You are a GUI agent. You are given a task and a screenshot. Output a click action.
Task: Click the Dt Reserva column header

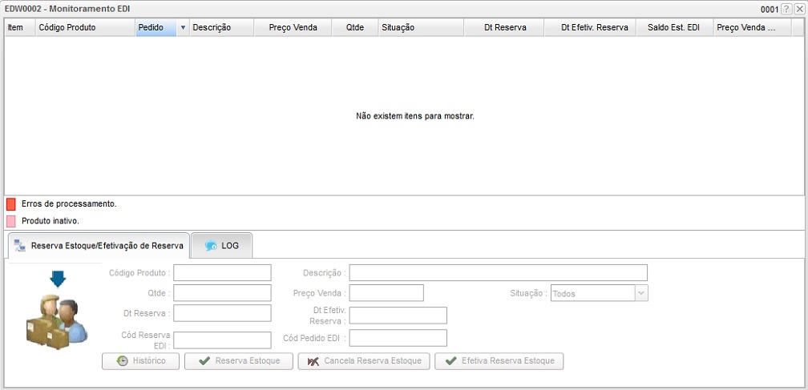(504, 27)
